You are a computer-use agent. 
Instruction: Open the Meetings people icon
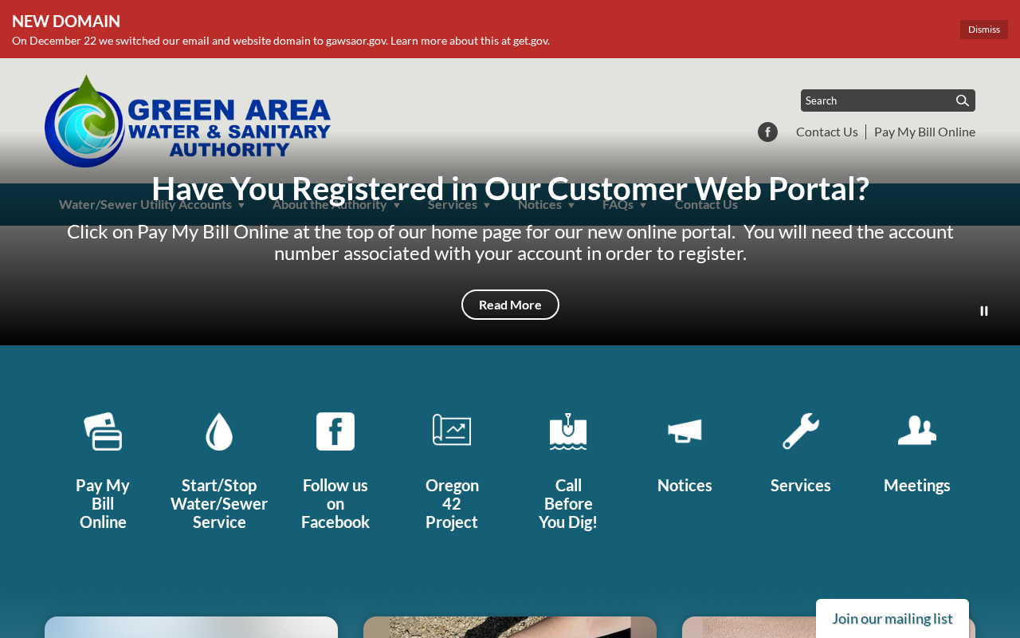click(917, 431)
